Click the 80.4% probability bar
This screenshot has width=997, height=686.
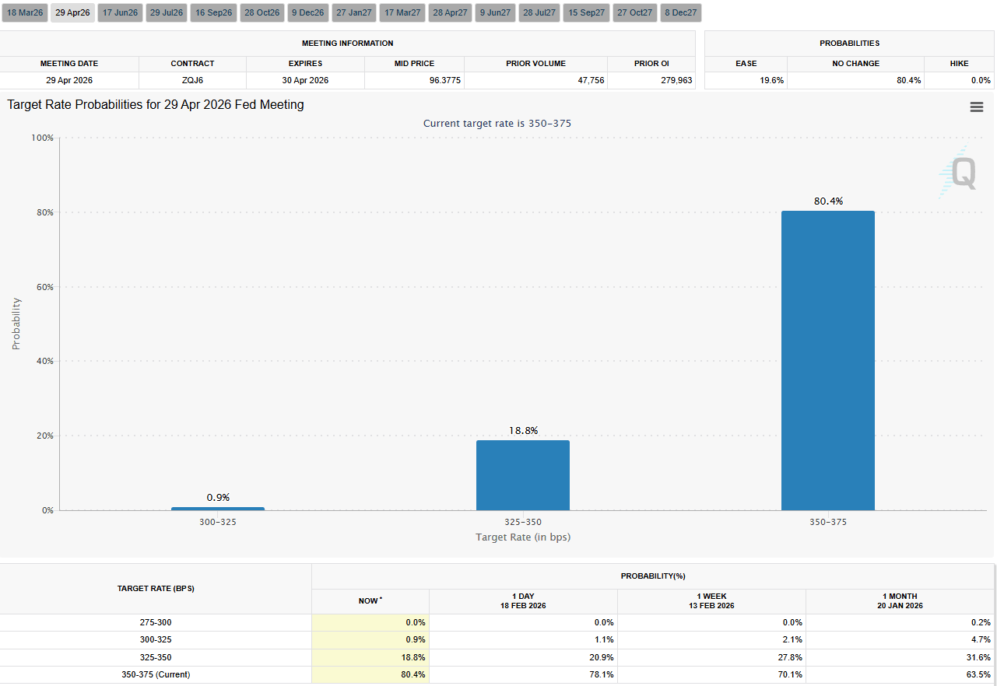(x=827, y=358)
